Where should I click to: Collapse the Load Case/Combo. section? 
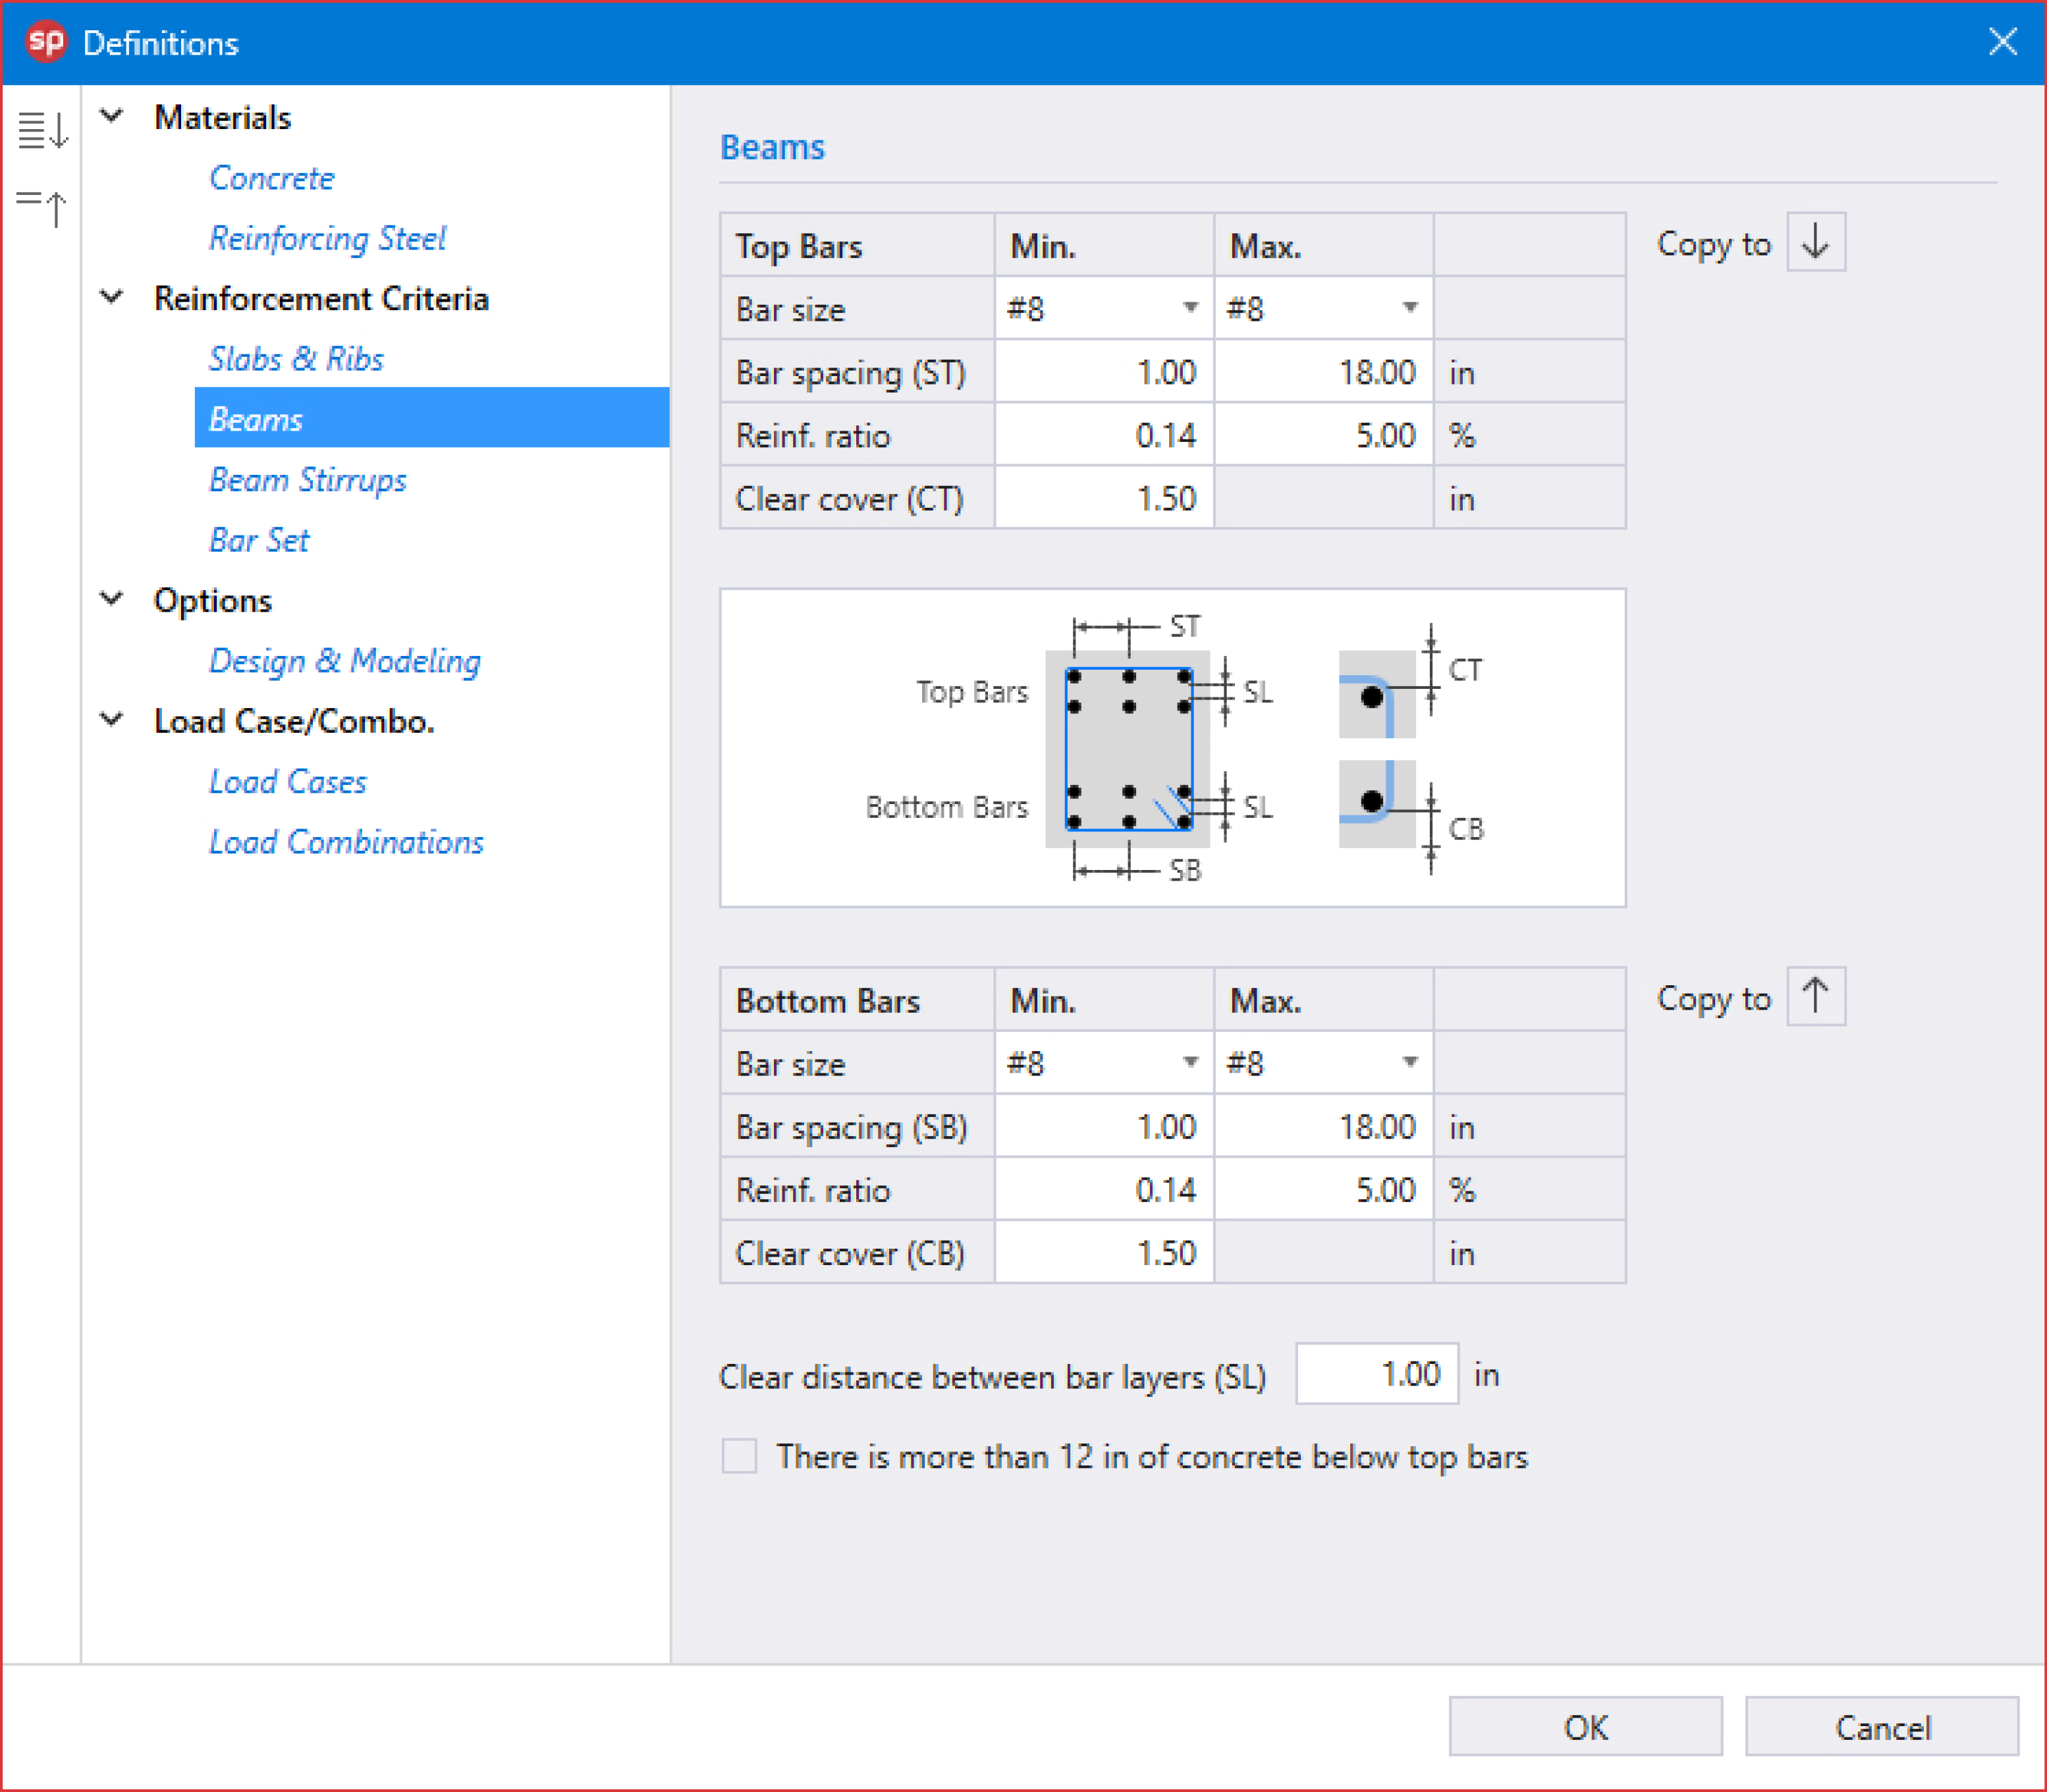(112, 719)
